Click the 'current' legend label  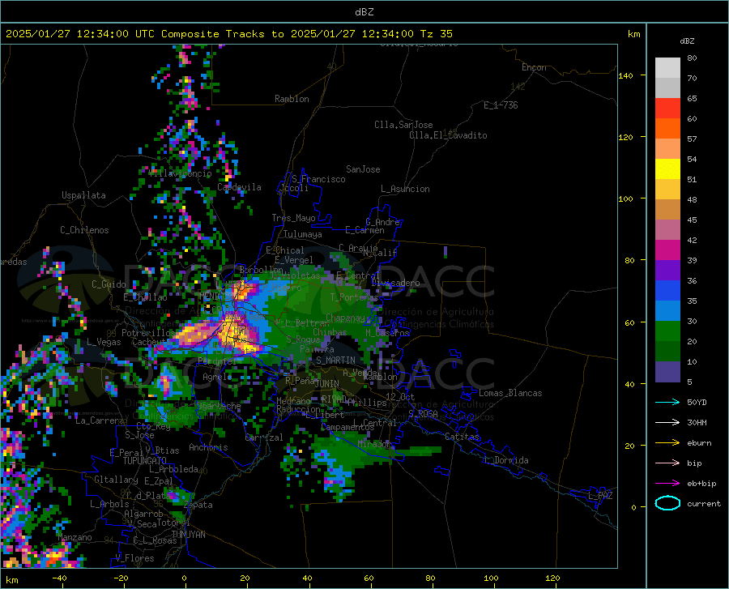704,503
